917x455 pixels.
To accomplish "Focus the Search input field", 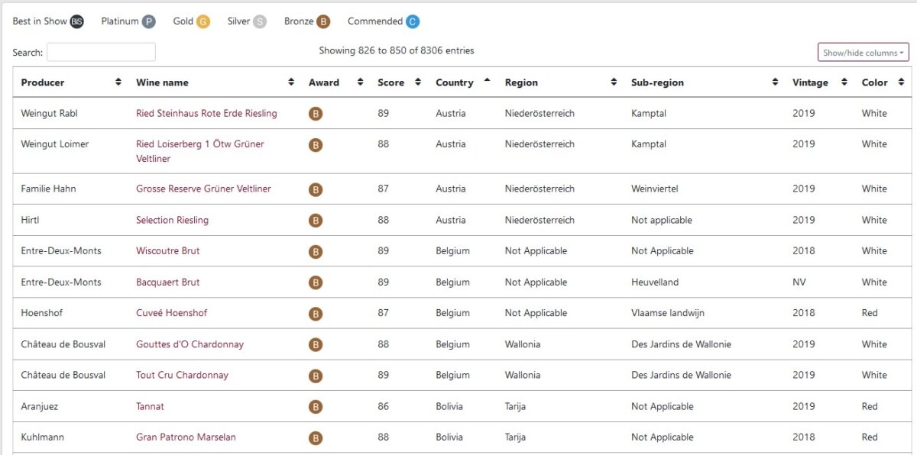I will click(x=101, y=52).
